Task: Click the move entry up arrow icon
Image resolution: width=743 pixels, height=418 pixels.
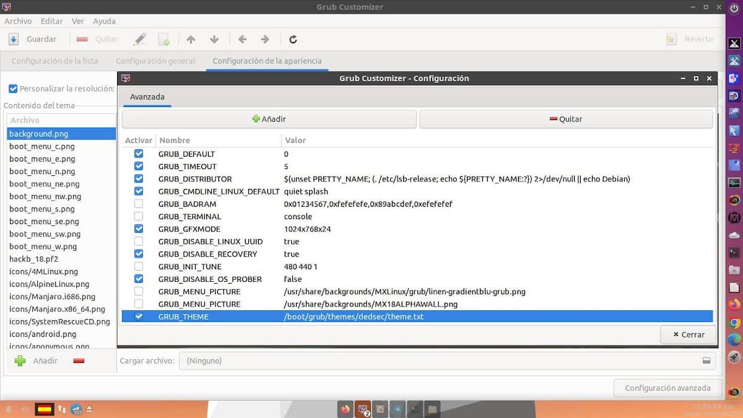Action: click(191, 39)
